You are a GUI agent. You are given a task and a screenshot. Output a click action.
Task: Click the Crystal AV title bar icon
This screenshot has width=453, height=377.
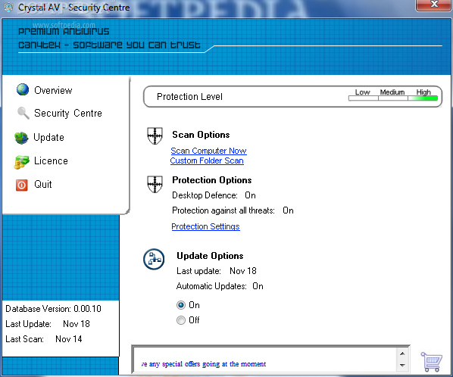[8, 8]
